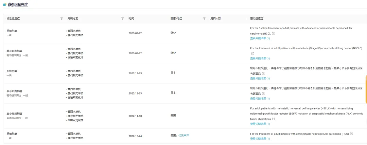The image size is (367, 145).
Task: Open external link for EMA HCC indication
Action: click(273, 34)
